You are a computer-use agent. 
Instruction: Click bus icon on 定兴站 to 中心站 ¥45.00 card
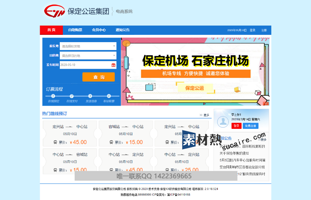pos(55,142)
